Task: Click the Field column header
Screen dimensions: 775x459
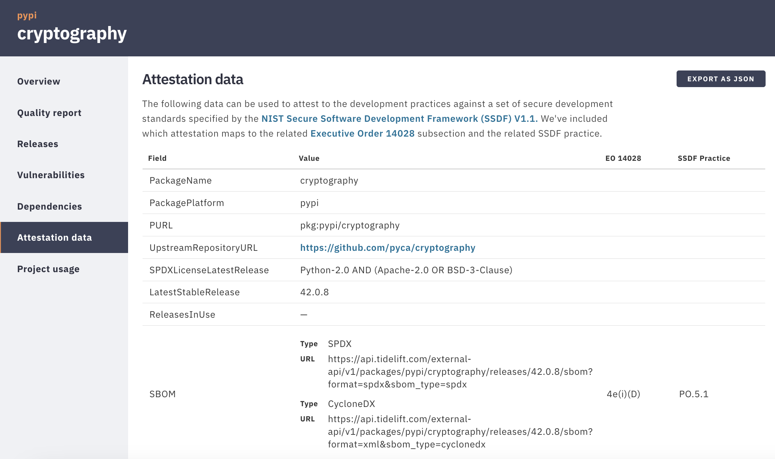Action: (x=157, y=158)
